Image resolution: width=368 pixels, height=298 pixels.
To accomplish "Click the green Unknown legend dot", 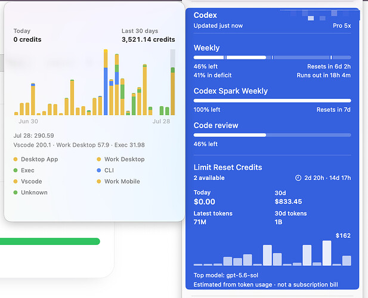I will pyautogui.click(x=16, y=193).
